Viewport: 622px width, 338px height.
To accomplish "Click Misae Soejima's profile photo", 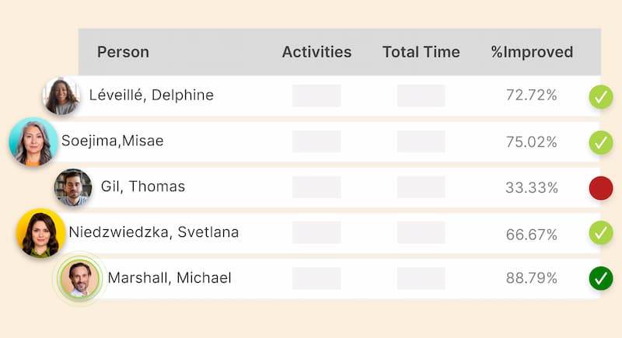I will (x=33, y=141).
